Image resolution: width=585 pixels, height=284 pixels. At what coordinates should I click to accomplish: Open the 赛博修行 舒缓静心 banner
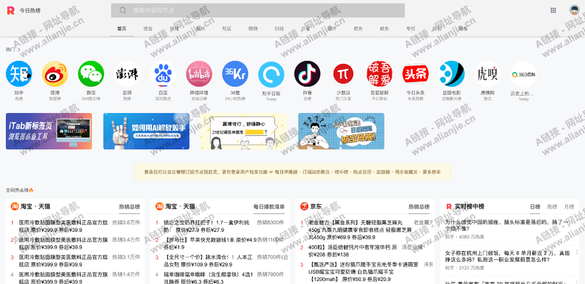click(243, 131)
